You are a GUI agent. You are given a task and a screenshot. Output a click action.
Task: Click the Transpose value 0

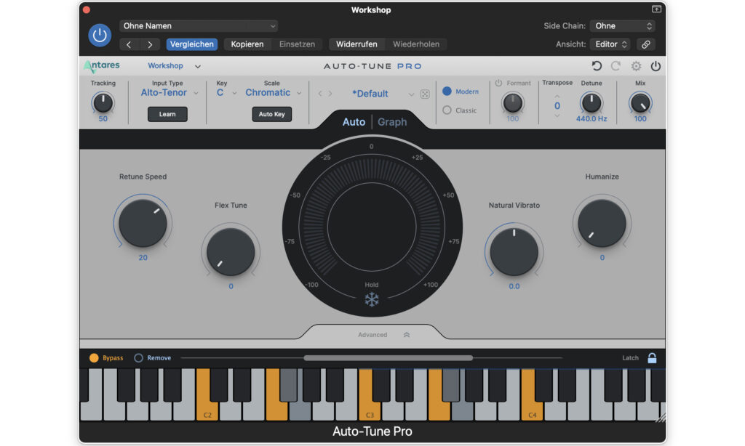coord(557,106)
